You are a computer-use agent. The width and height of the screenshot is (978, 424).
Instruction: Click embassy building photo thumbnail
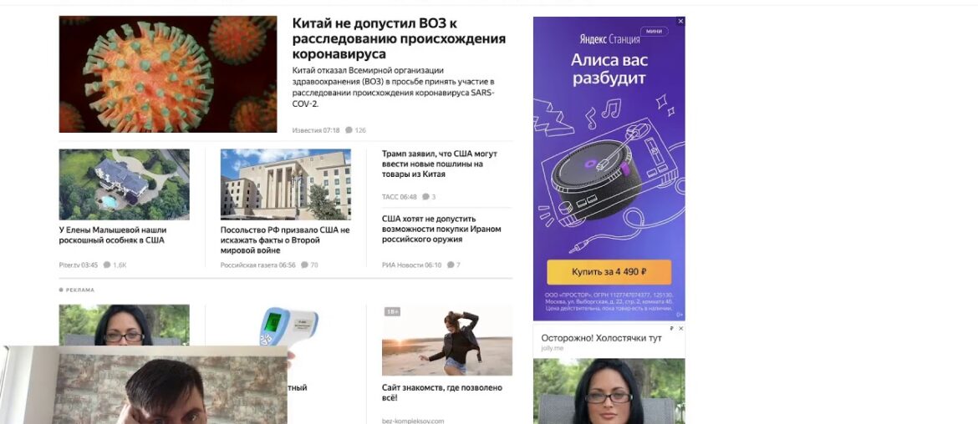coord(286,184)
